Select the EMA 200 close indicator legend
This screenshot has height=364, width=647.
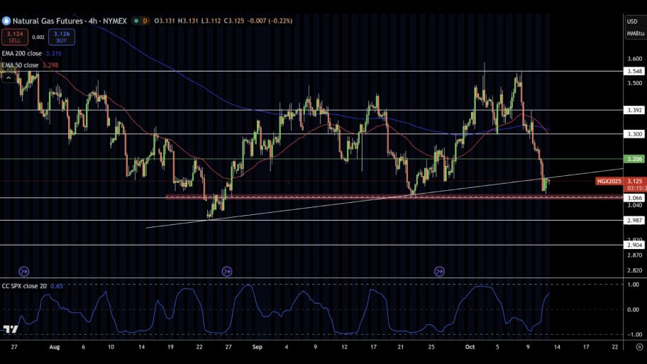click(21, 53)
